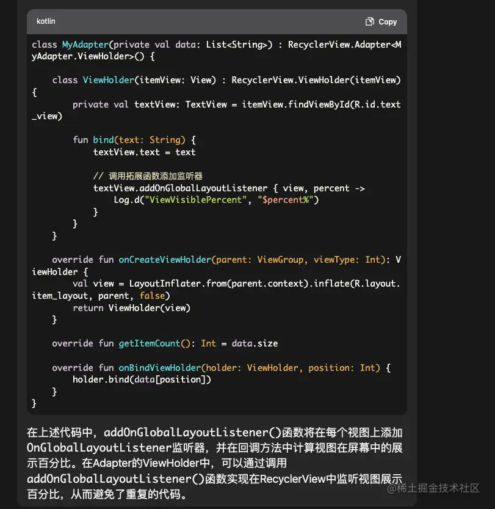Click the holder.bind(data[position]) line

[x=144, y=379]
